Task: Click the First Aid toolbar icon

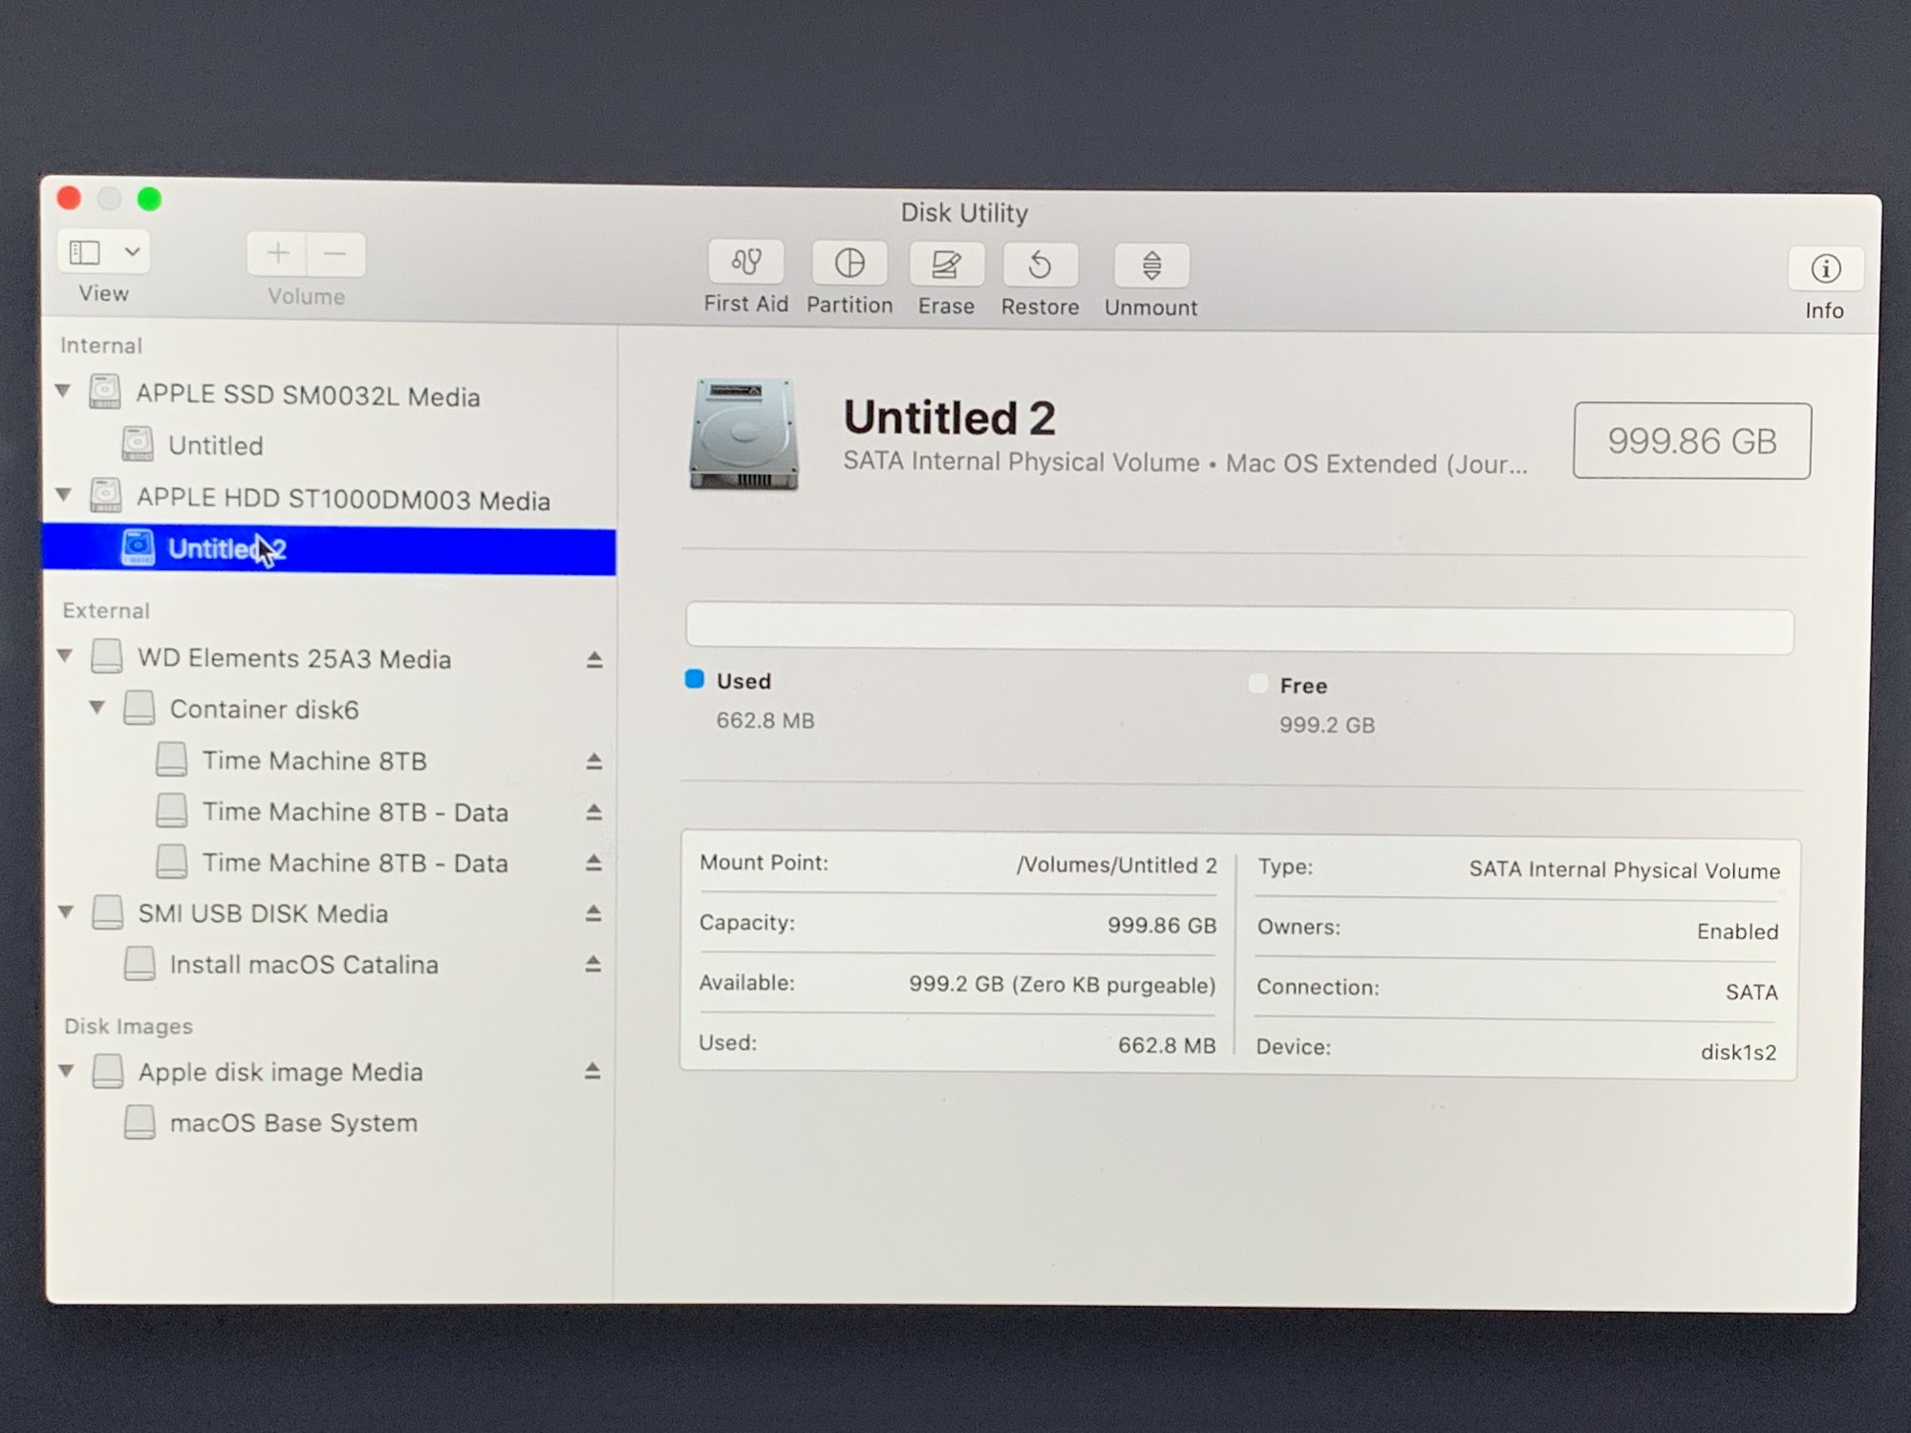Action: click(x=745, y=262)
